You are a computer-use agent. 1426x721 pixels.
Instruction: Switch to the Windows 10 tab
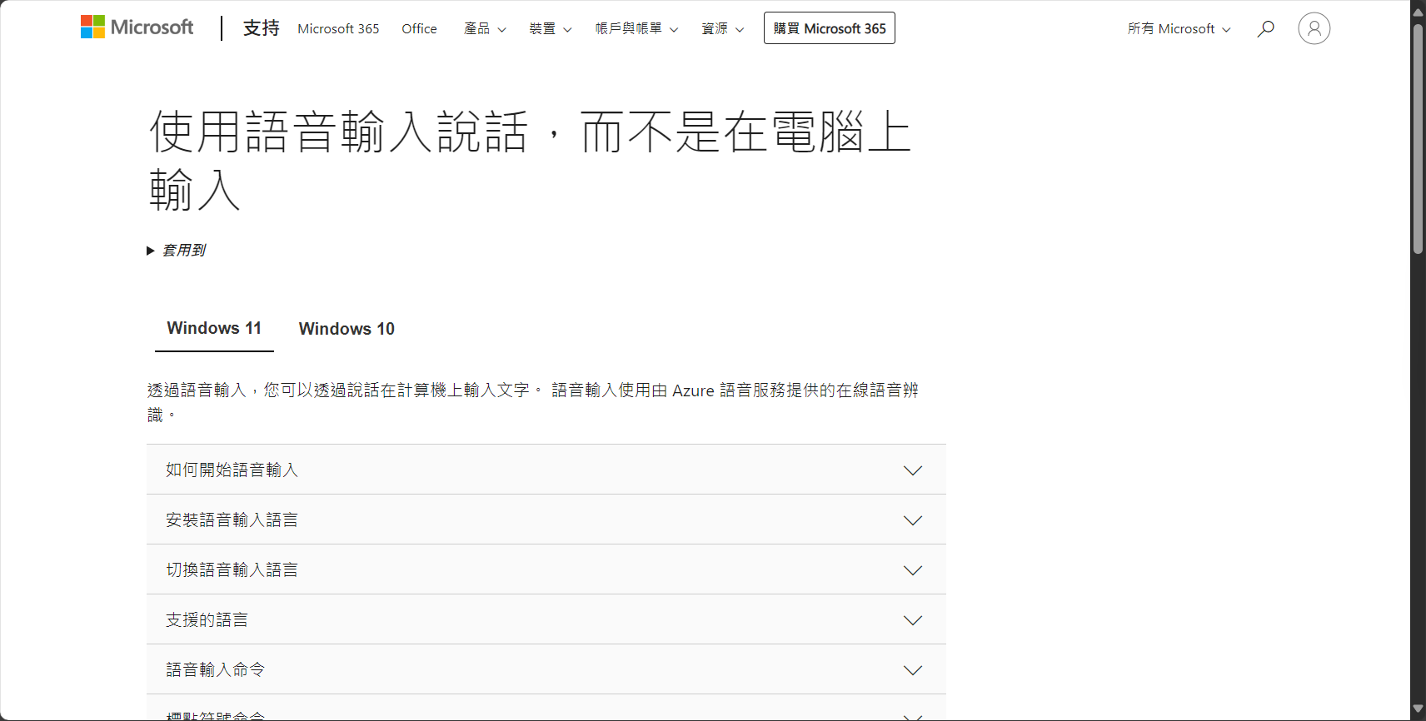[347, 328]
